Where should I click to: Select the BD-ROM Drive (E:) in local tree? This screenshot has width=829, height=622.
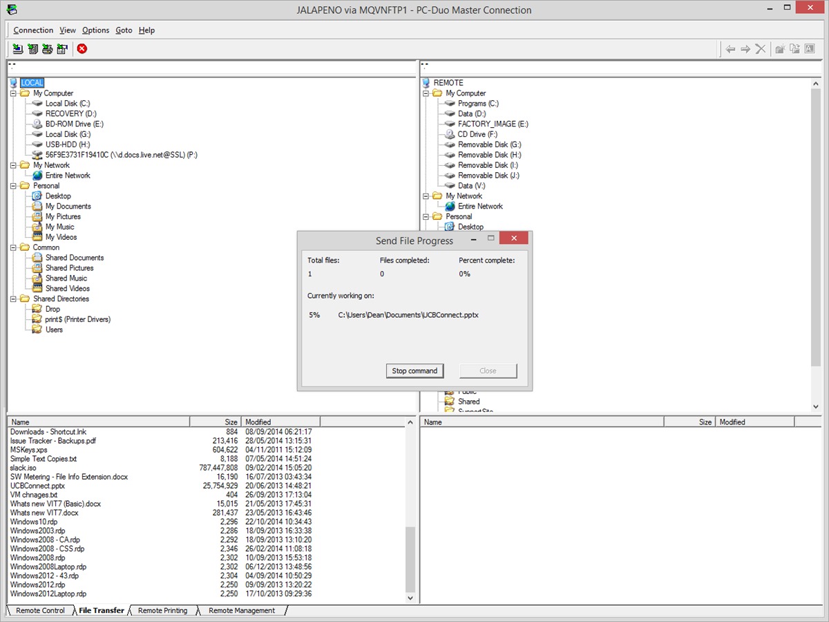[x=74, y=124]
